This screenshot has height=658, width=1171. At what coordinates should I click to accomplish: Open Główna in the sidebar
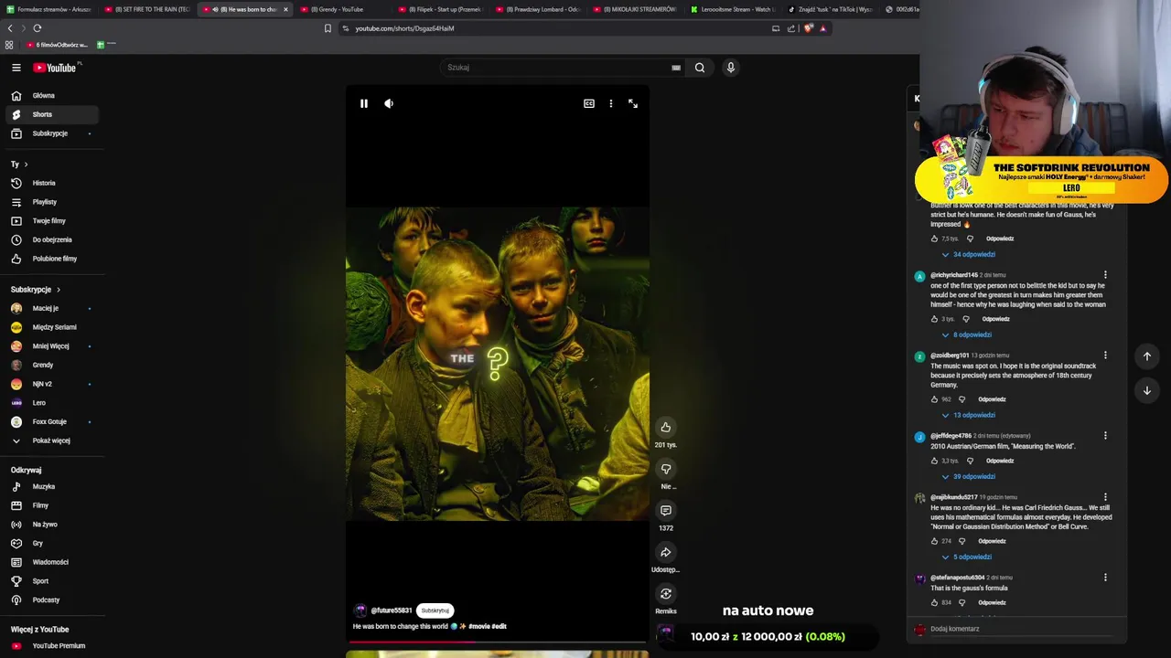tap(52, 95)
